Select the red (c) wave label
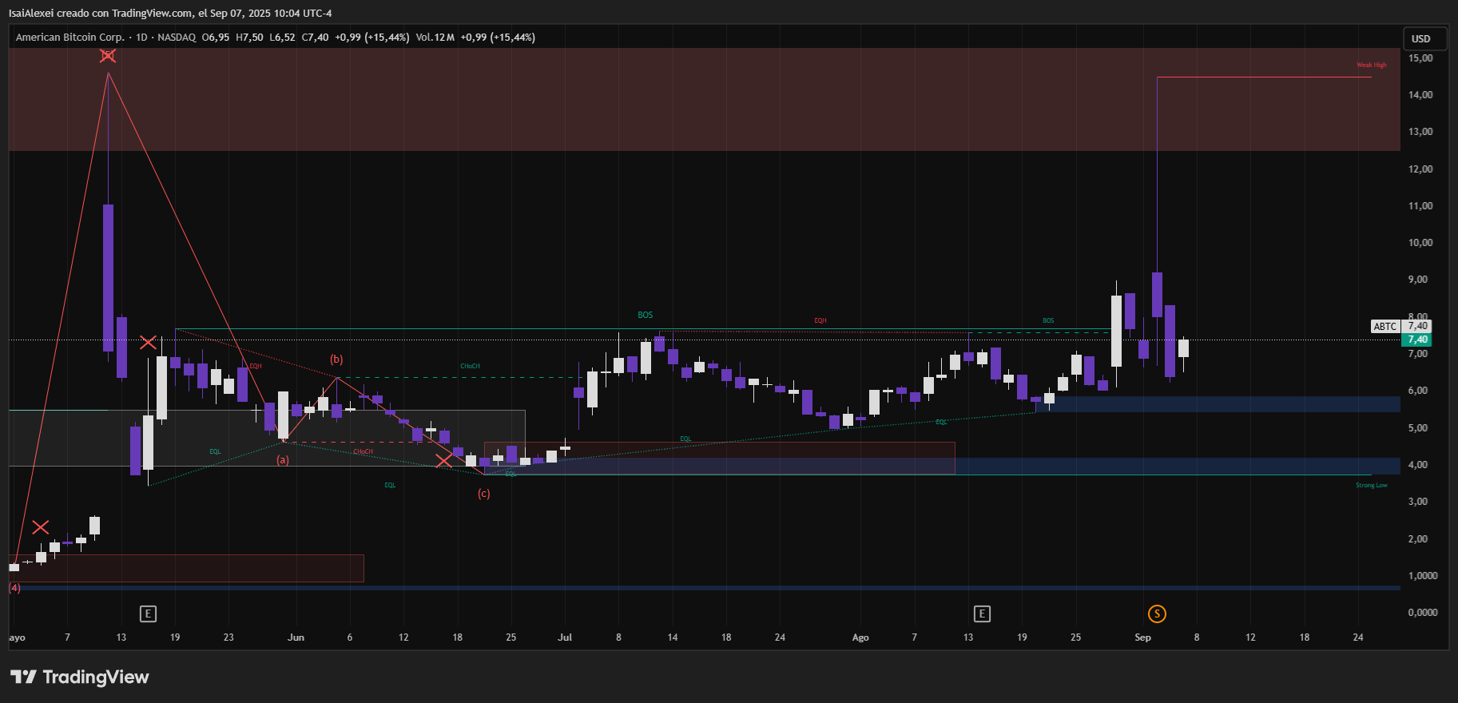Image resolution: width=1458 pixels, height=703 pixels. click(x=483, y=494)
